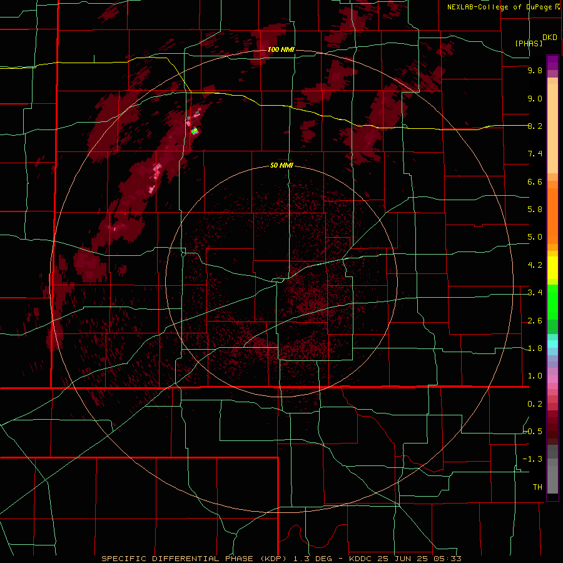Image resolution: width=563 pixels, height=563 pixels.
Task: Pick the purple top color bar segment
Action: [x=552, y=63]
